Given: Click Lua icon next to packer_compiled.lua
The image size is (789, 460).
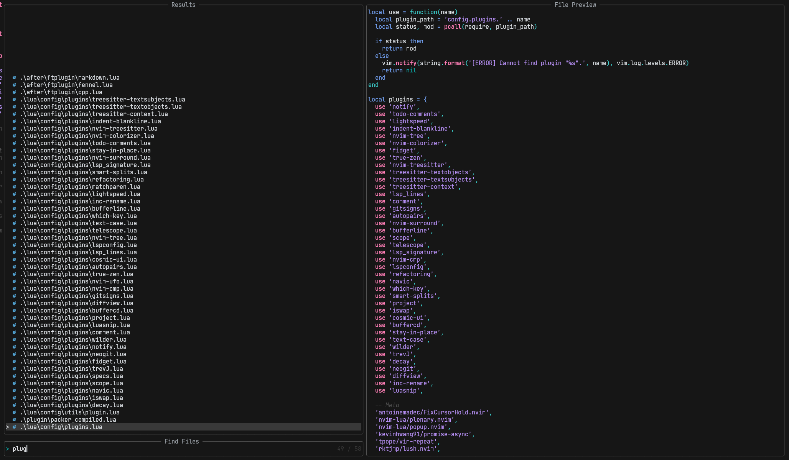Looking at the screenshot, I should click(14, 420).
